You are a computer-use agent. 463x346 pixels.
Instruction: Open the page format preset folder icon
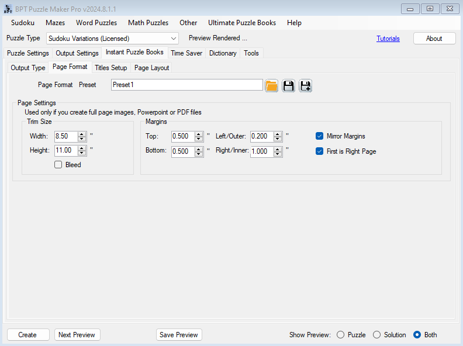click(271, 86)
